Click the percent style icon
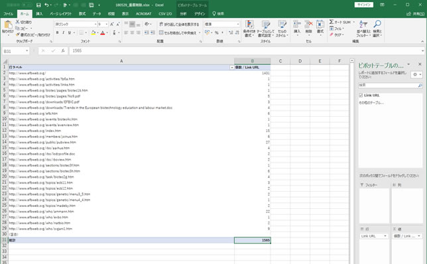This screenshot has height=264, width=427. (217, 33)
